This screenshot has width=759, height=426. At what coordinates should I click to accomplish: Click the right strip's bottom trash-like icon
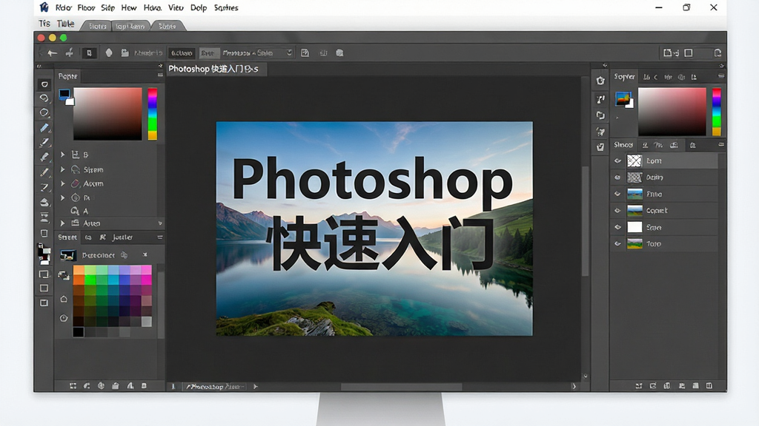600,147
